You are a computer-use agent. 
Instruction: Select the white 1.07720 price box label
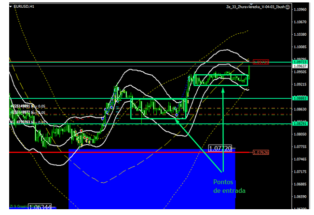[x=220, y=148]
